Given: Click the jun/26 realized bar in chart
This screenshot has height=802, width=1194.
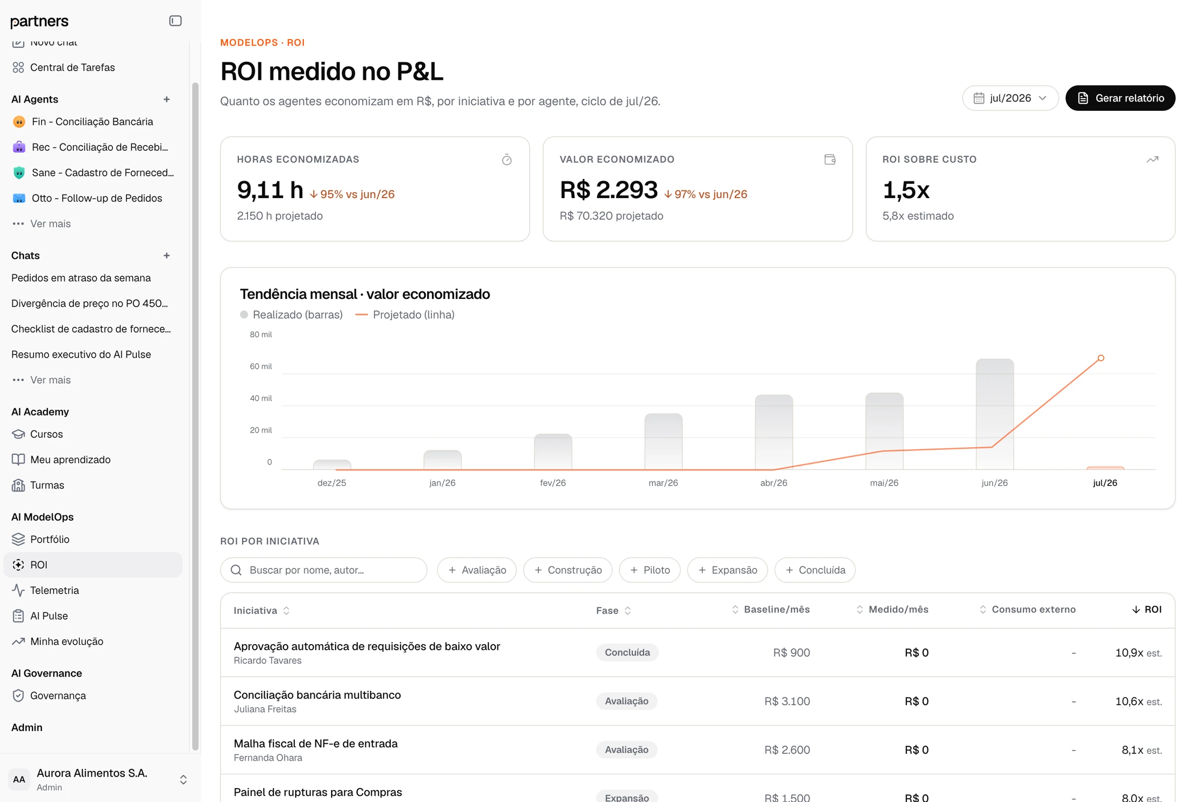Looking at the screenshot, I should pyautogui.click(x=994, y=414).
